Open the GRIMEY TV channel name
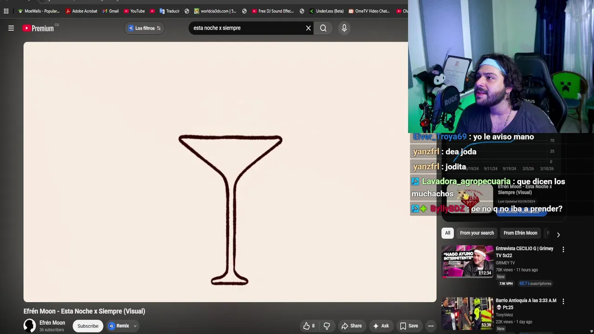This screenshot has height=334, width=594. (x=505, y=263)
